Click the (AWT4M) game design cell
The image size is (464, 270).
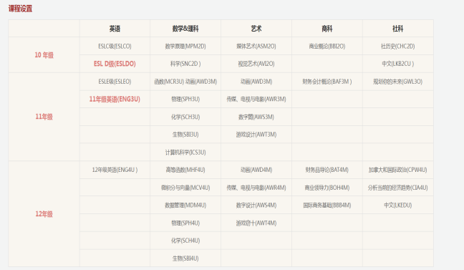click(256, 223)
